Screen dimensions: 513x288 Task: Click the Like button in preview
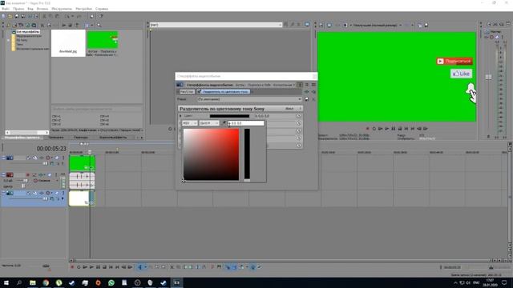point(461,74)
